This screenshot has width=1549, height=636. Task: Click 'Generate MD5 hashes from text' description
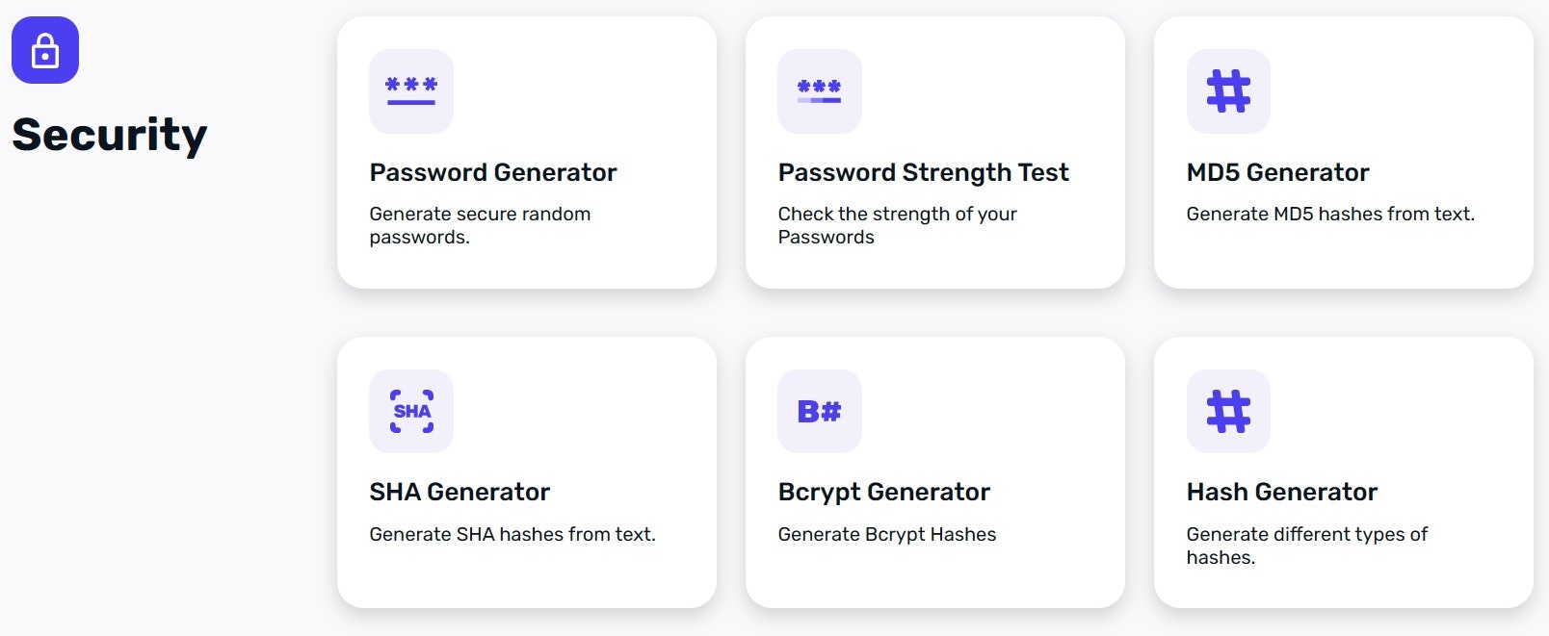(1330, 214)
